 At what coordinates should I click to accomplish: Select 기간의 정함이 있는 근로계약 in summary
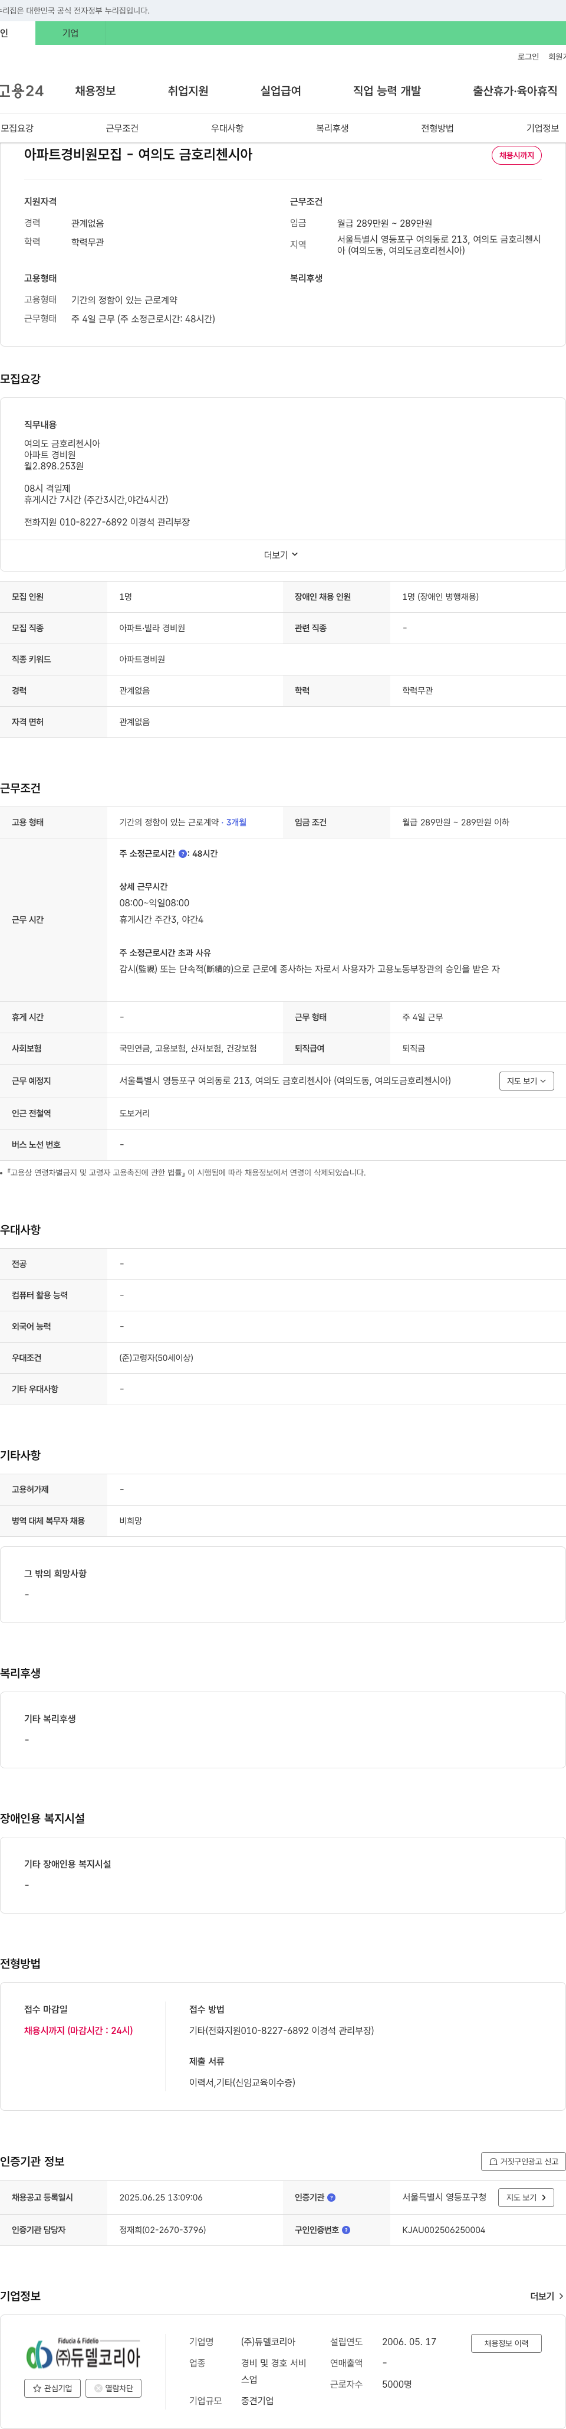(124, 300)
